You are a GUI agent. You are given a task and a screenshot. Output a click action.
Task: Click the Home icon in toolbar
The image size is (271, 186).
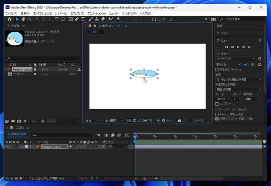[10, 19]
